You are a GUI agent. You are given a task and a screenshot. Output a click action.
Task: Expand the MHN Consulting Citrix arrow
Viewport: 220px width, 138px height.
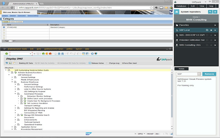(x=215, y=45)
